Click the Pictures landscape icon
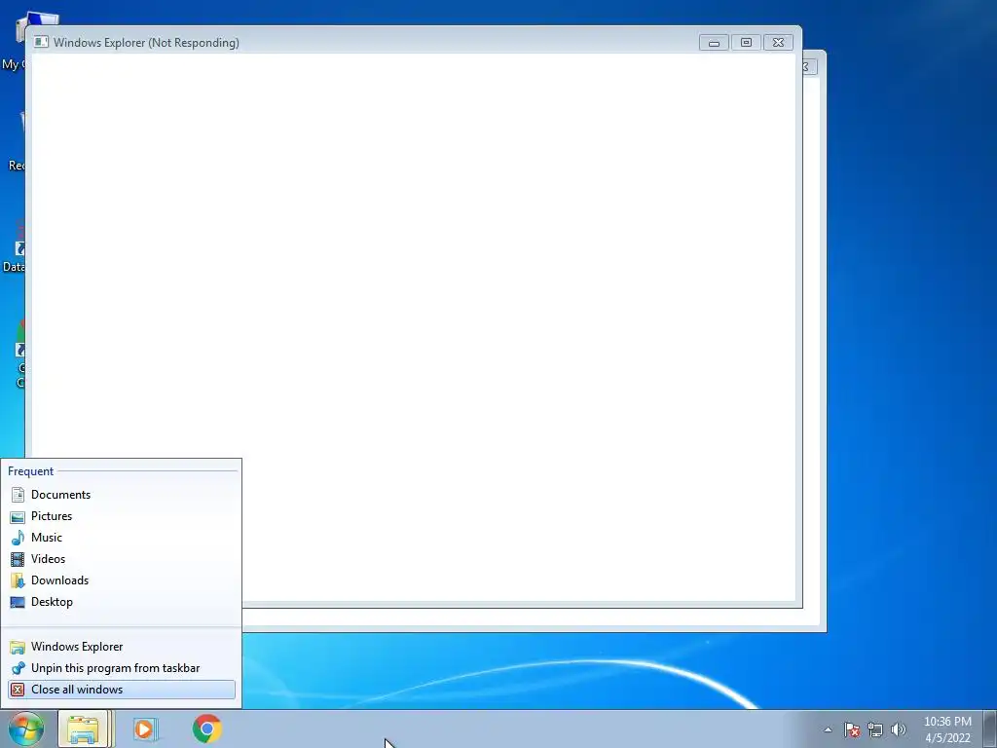The height and width of the screenshot is (748, 997). coord(18,516)
